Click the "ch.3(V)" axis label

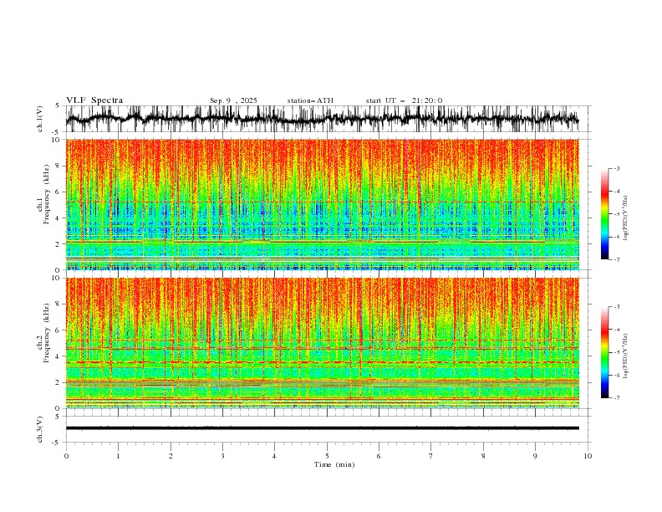click(x=40, y=429)
